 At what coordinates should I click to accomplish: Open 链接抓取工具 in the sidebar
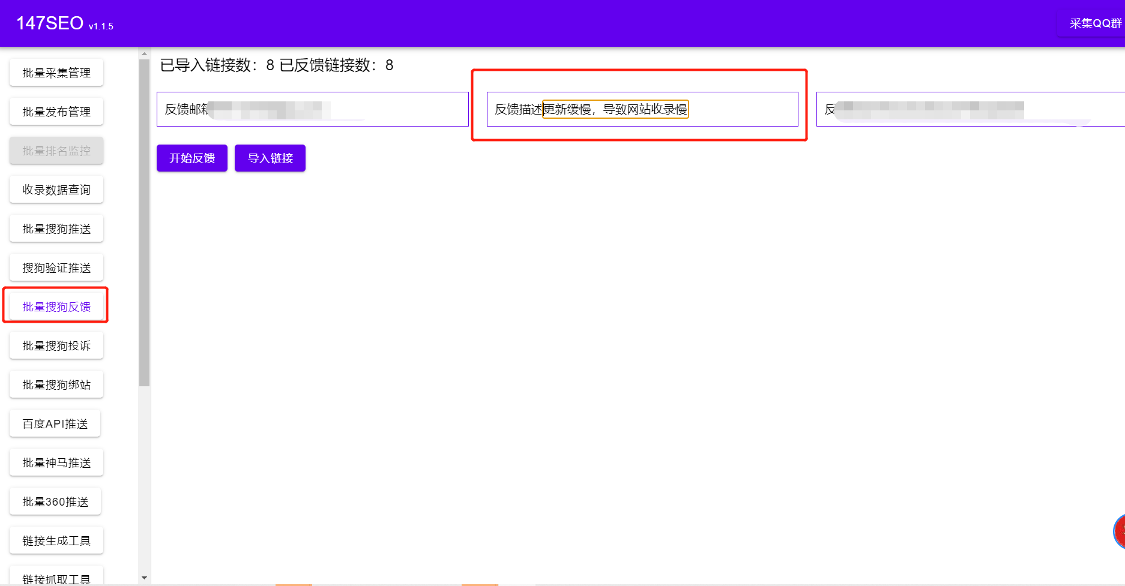56,576
